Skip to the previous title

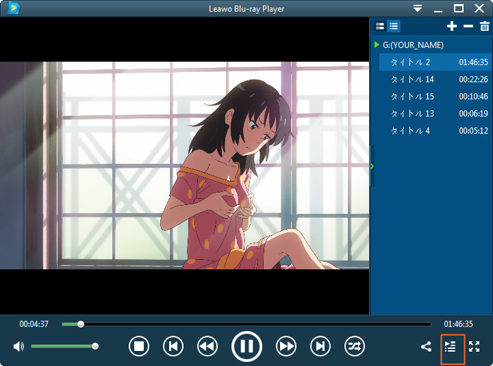[173, 346]
